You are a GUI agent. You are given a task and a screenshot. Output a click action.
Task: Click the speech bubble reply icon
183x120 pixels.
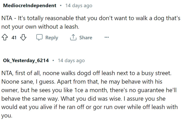click(x=39, y=38)
